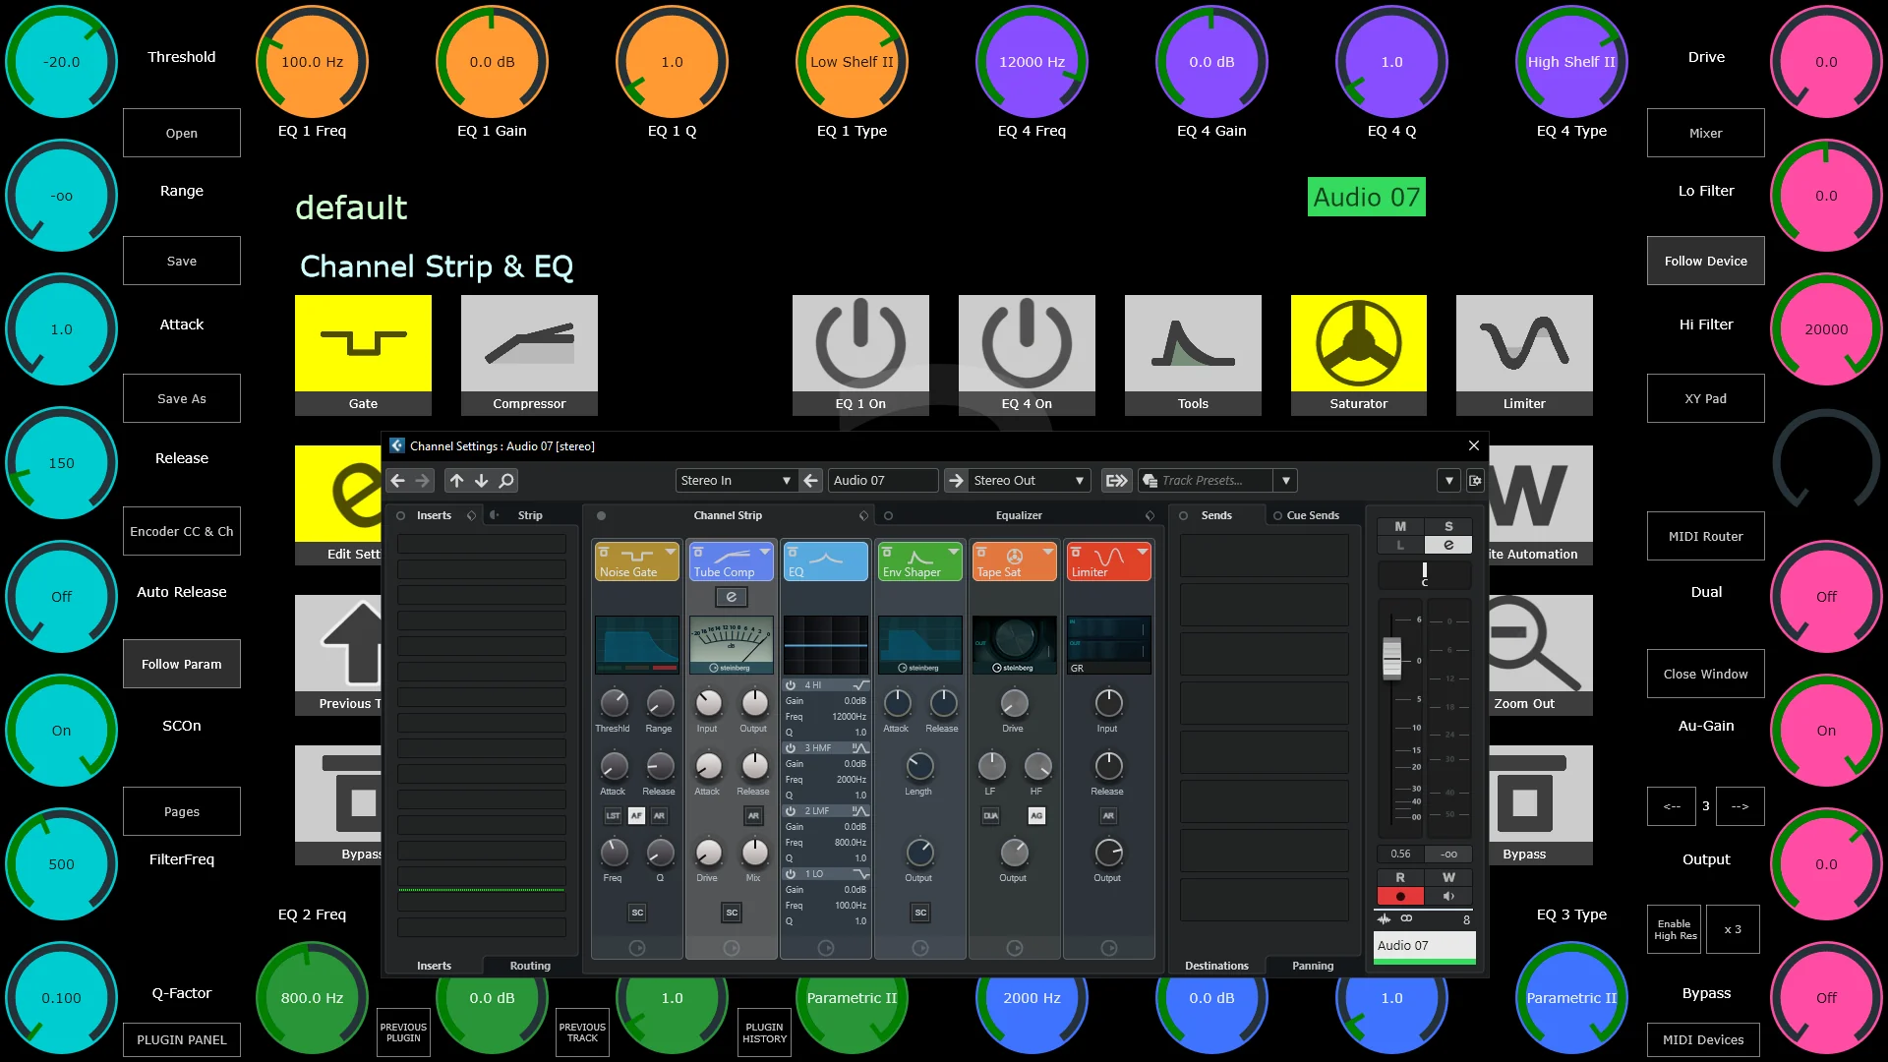Viewport: 1888px width, 1062px height.
Task: Click the Zoom Out magnifier tile
Action: coord(1541,654)
